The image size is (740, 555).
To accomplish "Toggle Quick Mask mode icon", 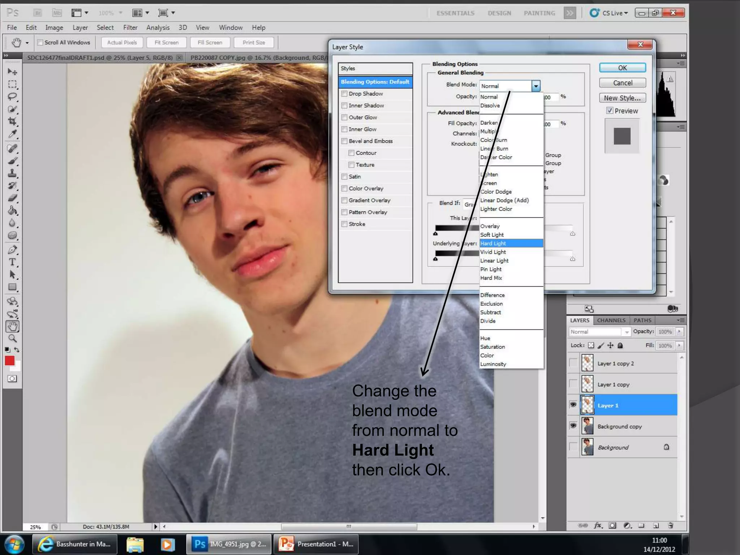I will (x=12, y=379).
